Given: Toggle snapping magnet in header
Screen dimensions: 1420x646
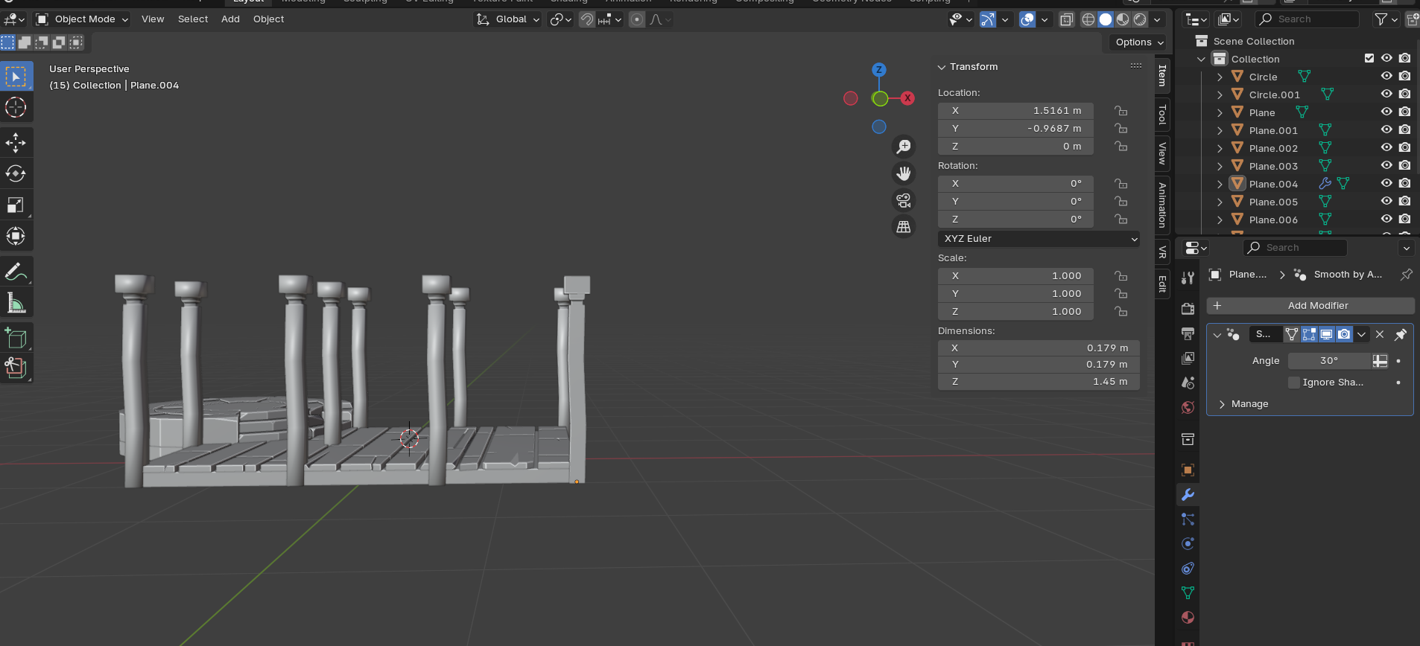Looking at the screenshot, I should [x=587, y=19].
